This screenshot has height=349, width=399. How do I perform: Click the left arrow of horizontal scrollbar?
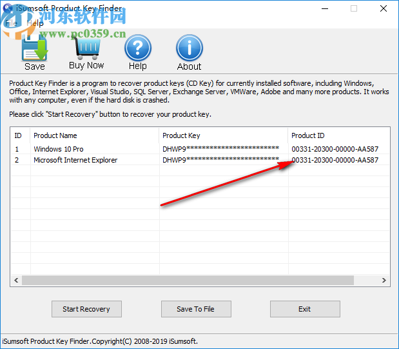click(x=16, y=280)
